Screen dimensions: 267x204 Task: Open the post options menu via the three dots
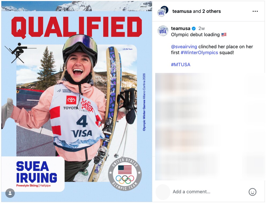click(255, 11)
